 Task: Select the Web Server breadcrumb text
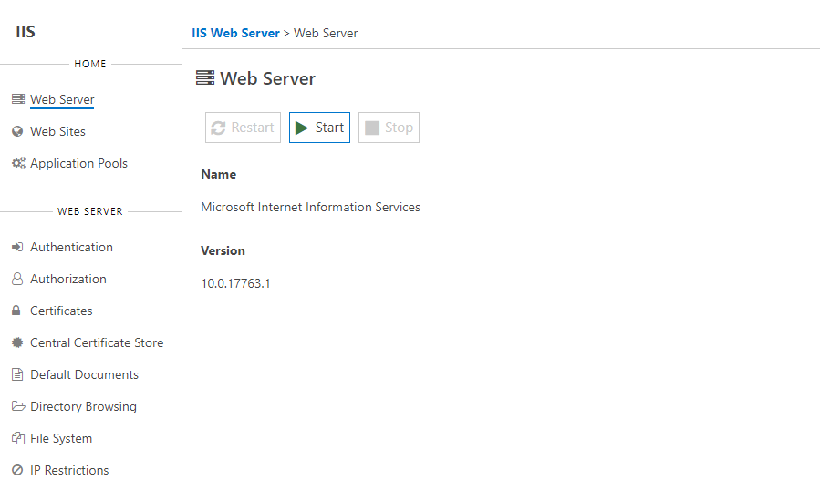(326, 33)
